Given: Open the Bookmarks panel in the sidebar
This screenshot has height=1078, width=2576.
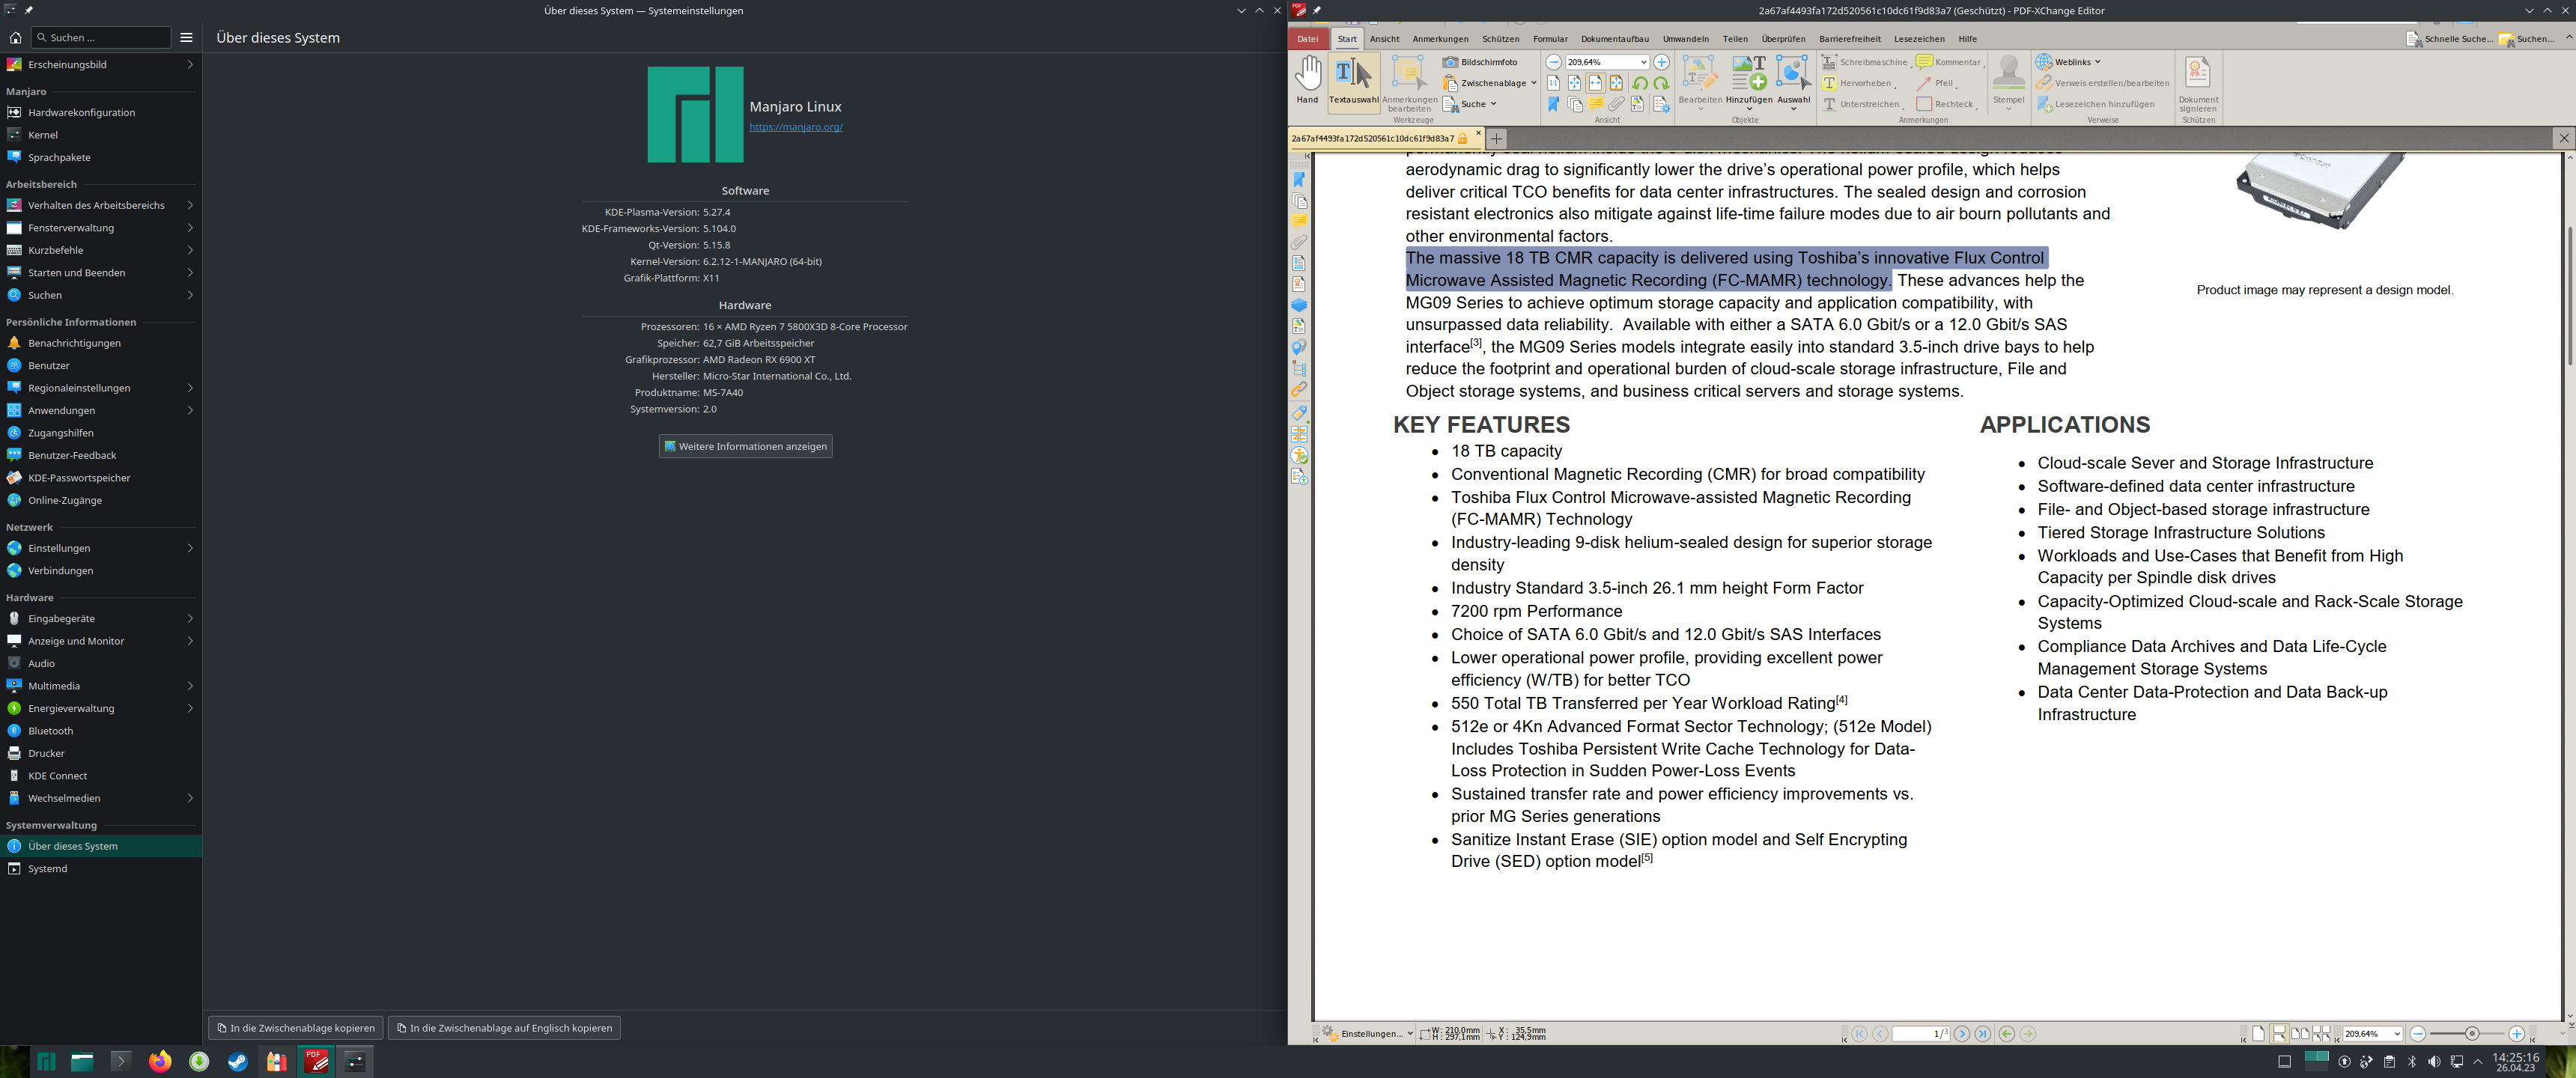Looking at the screenshot, I should [1300, 181].
